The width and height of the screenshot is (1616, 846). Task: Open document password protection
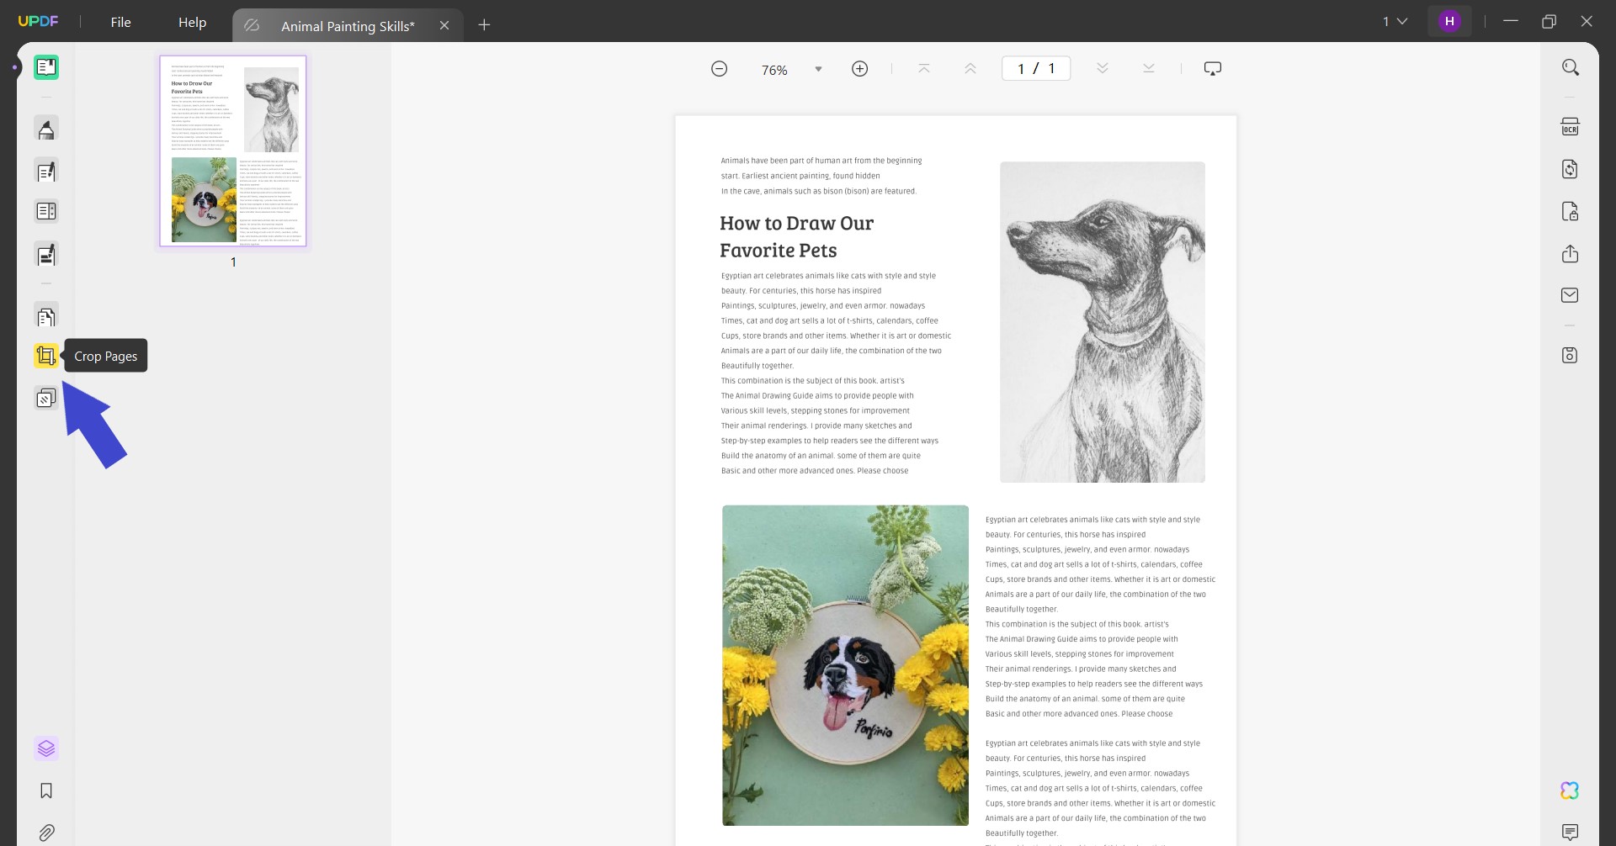tap(1570, 211)
